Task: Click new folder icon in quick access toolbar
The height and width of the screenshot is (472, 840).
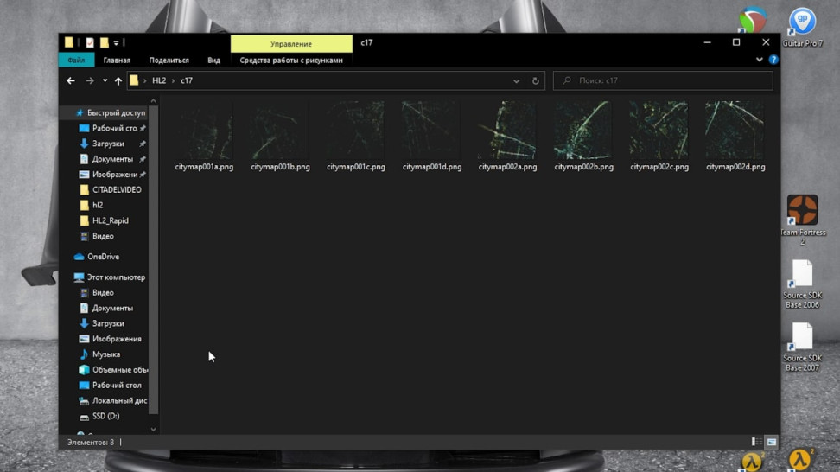Action: (x=104, y=42)
